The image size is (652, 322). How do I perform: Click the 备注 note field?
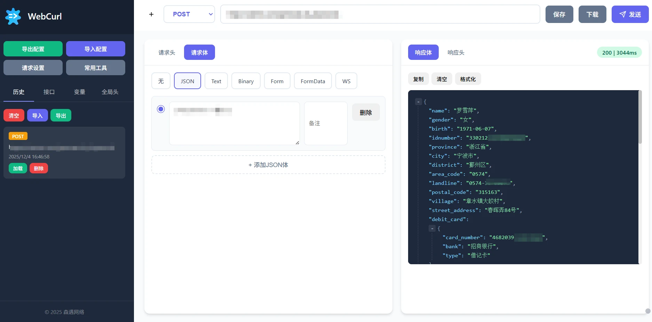coord(326,123)
